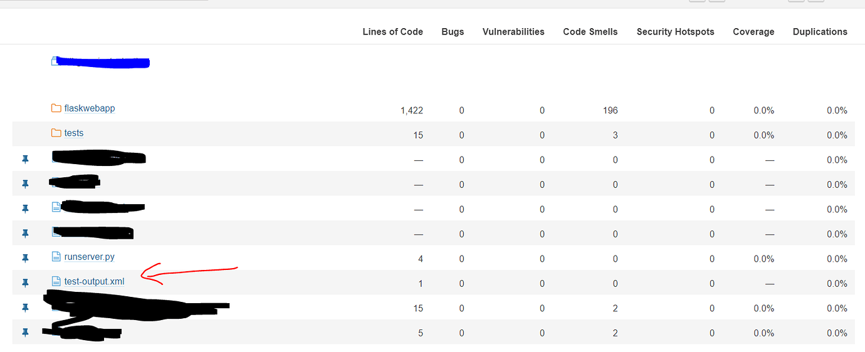This screenshot has height=352, width=865.
Task: Click the pin icon beside test-output.xml
Action: [x=25, y=283]
